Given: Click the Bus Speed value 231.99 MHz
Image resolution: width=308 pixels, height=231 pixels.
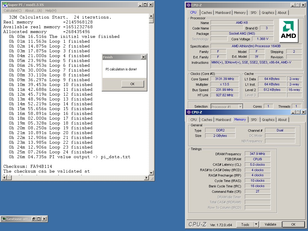Looking at the screenshot, I should click(x=225, y=90).
